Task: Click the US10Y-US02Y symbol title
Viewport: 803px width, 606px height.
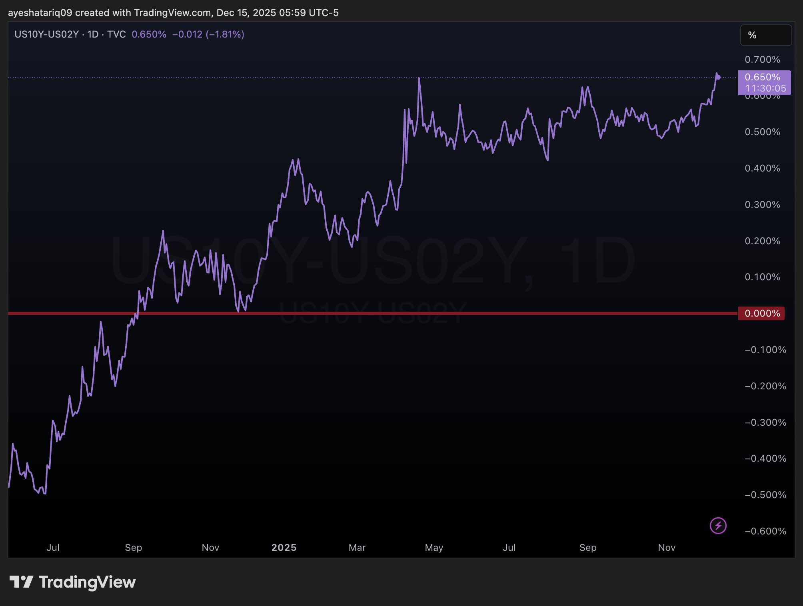Action: (x=46, y=34)
